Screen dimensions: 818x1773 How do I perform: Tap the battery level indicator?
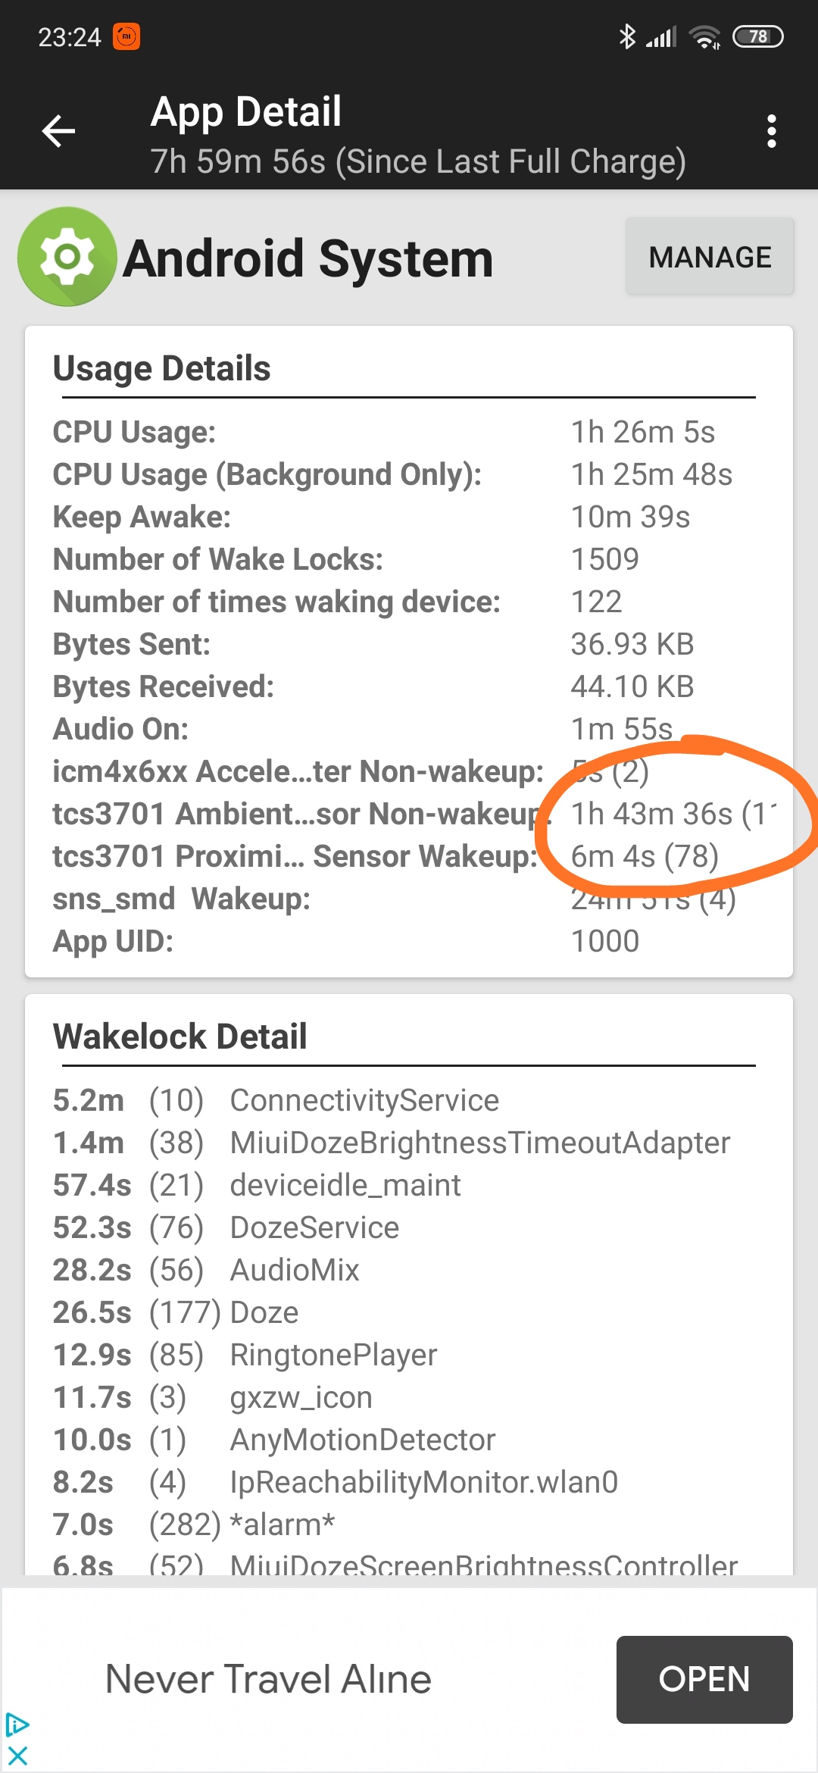click(x=757, y=36)
